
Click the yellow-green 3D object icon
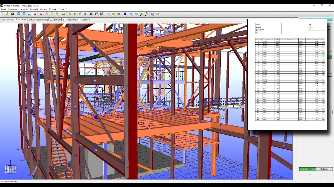click(x=141, y=14)
